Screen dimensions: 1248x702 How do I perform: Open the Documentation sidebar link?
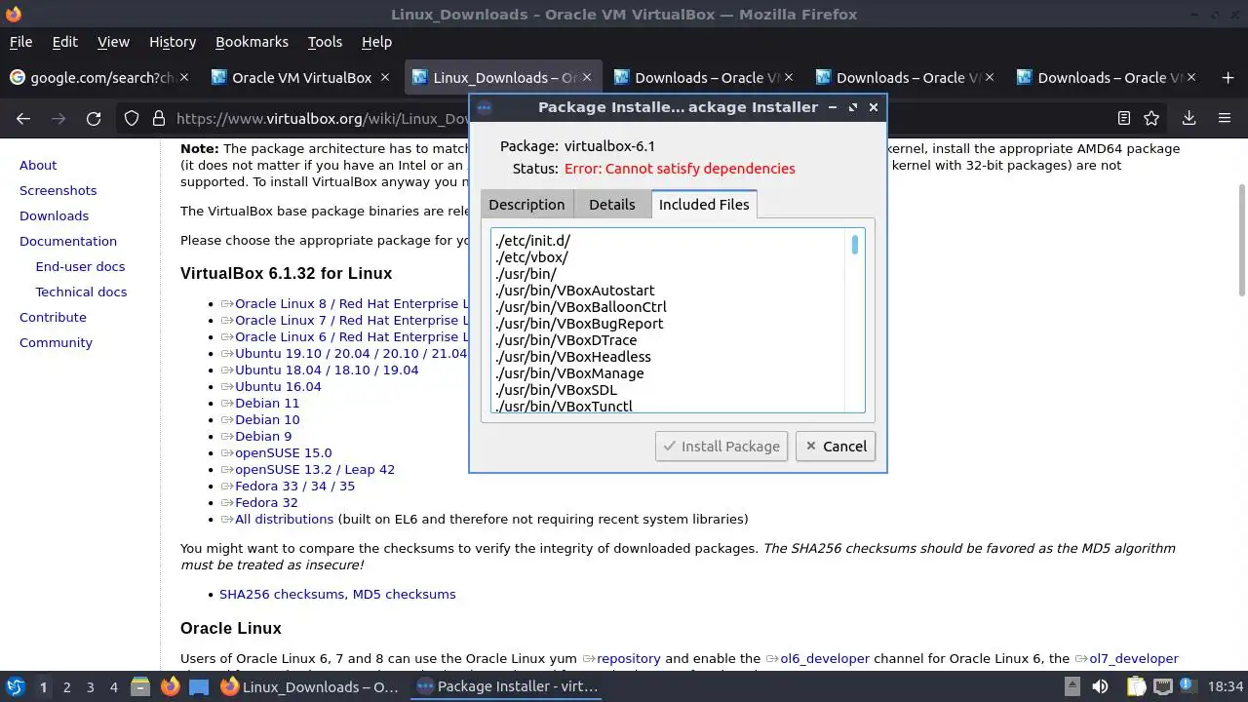coord(68,241)
